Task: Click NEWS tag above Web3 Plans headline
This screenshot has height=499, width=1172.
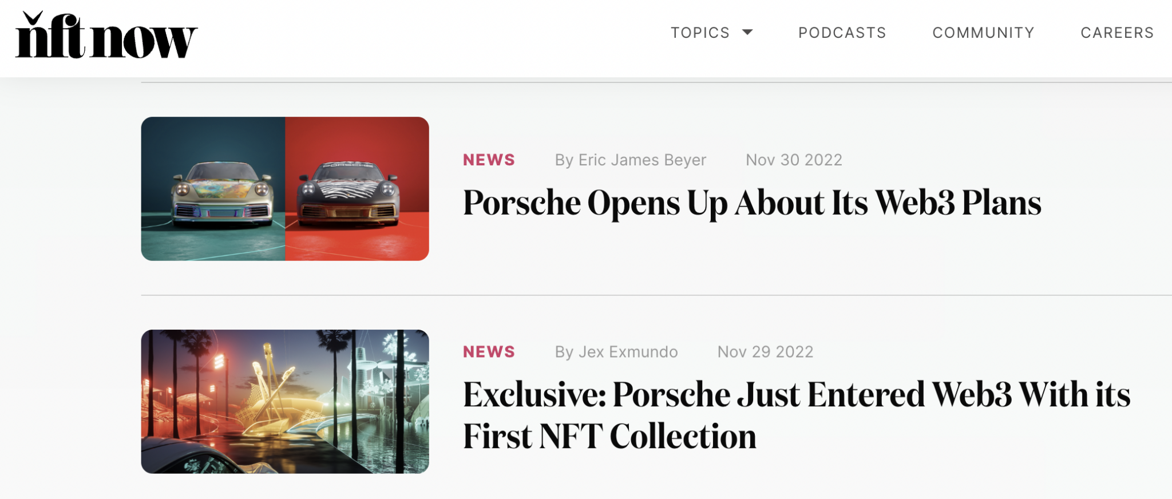Action: pyautogui.click(x=489, y=160)
